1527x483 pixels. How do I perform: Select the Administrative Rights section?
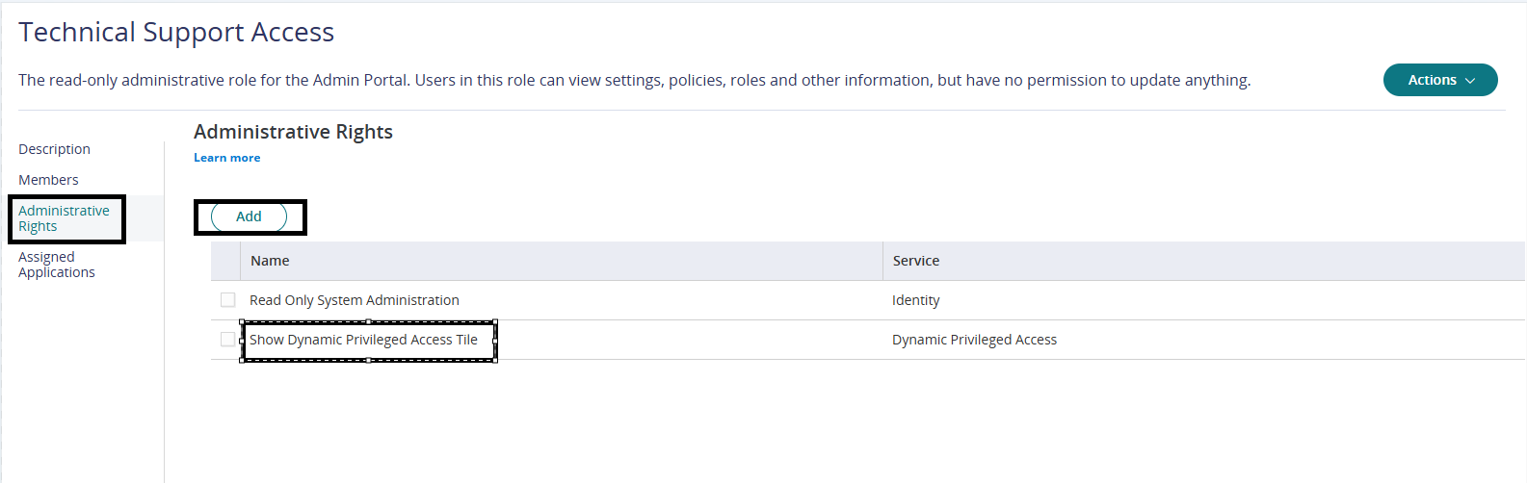[64, 218]
